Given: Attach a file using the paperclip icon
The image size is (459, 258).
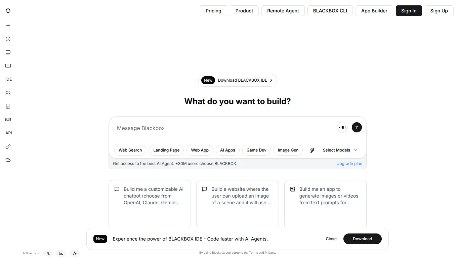Looking at the screenshot, I should click(312, 150).
